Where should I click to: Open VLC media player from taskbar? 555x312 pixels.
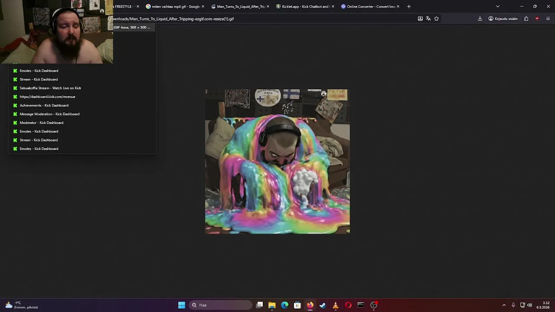click(x=335, y=305)
